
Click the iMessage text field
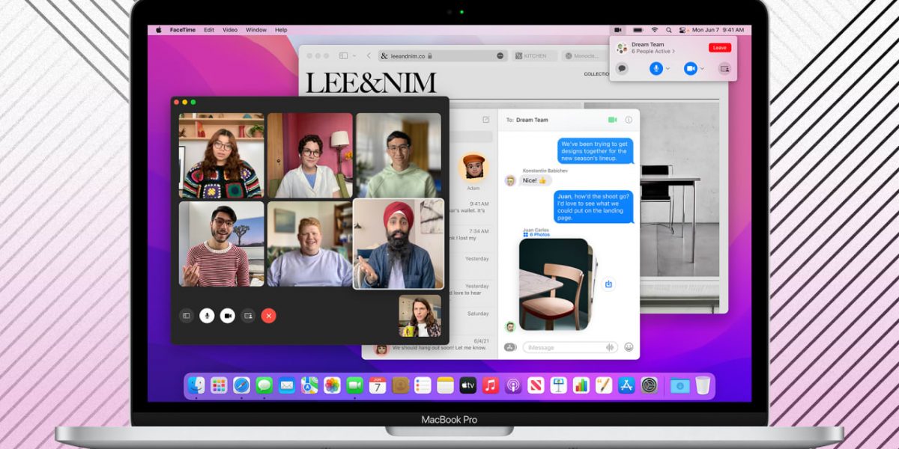[569, 347]
